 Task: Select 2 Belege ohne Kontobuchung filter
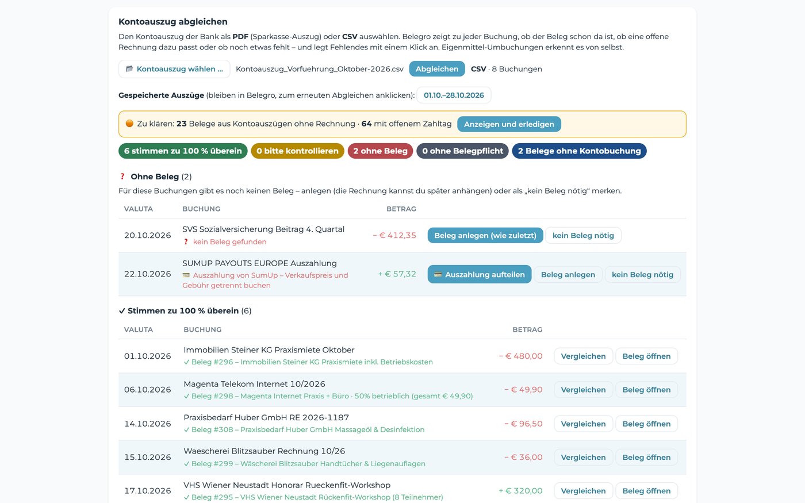(x=579, y=151)
